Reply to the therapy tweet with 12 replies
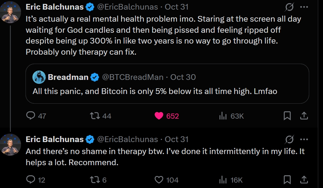 click(x=31, y=180)
